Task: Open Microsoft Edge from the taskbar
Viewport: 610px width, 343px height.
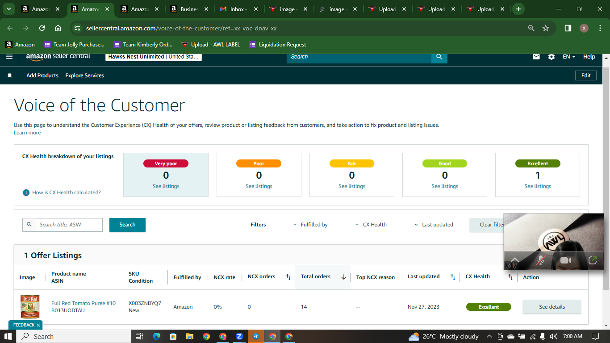Action: click(156, 336)
